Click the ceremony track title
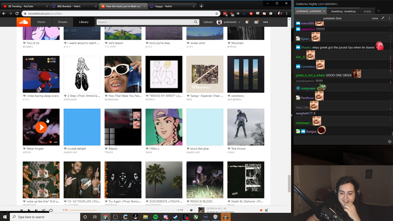This screenshot has height=221, width=393. tap(238, 96)
